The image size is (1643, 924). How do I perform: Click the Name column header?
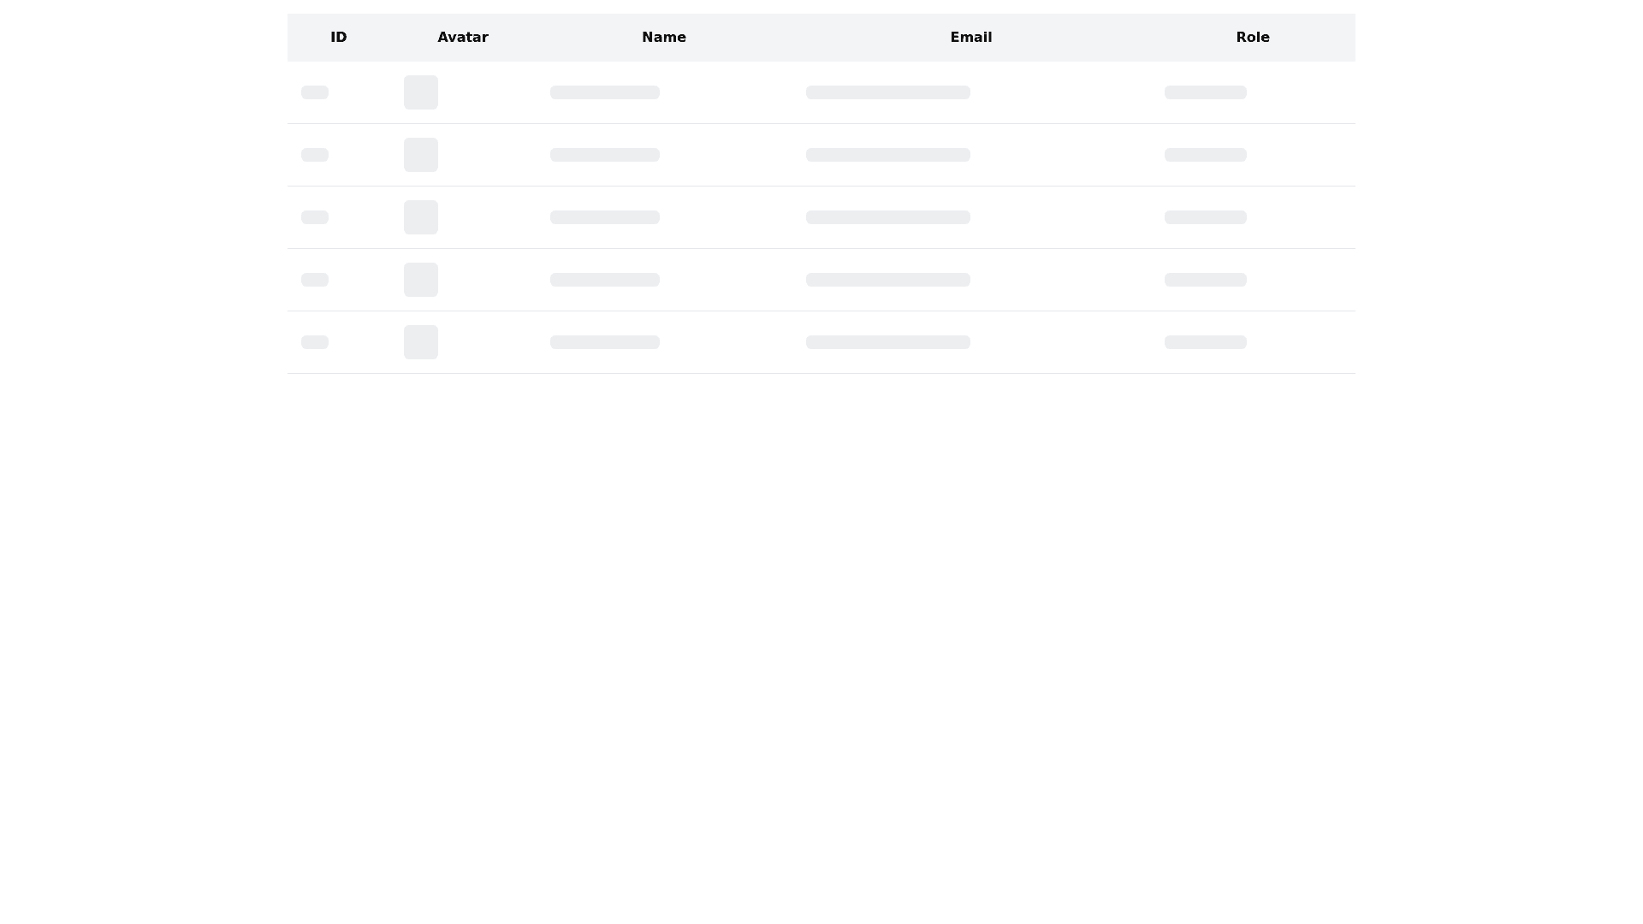664,38
